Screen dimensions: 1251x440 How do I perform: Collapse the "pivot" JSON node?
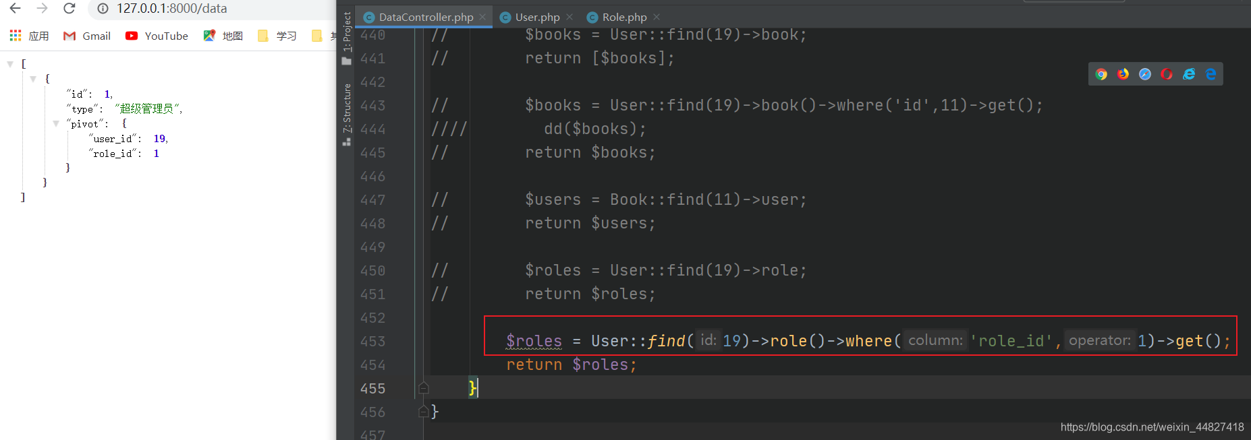56,123
